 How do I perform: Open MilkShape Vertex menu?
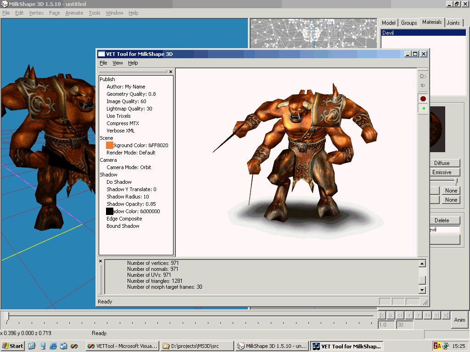pos(36,13)
